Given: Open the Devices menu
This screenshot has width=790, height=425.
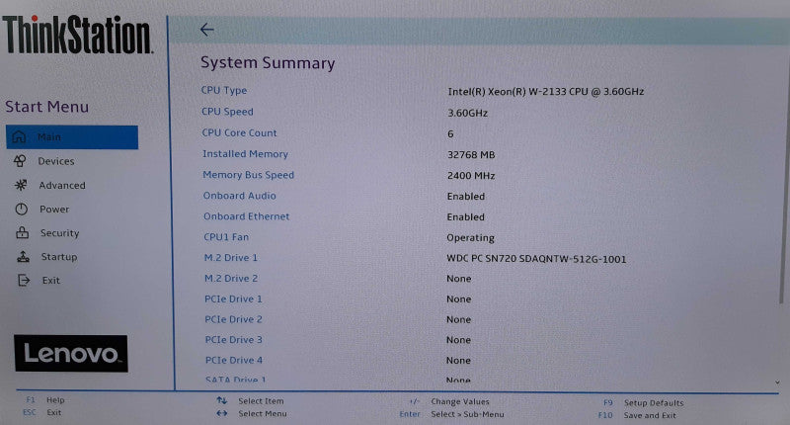Looking at the screenshot, I should (56, 161).
